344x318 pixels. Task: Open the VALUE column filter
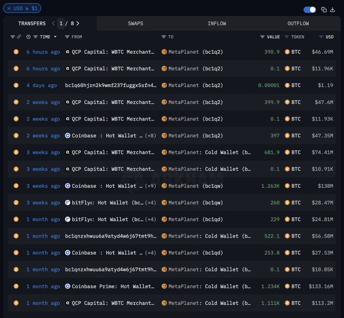coord(262,36)
